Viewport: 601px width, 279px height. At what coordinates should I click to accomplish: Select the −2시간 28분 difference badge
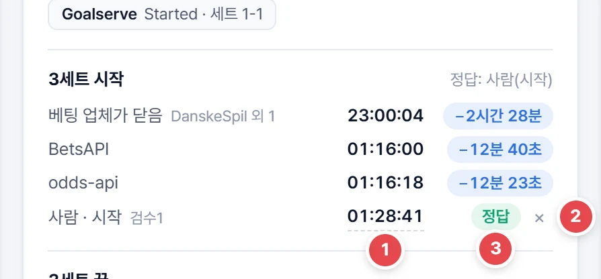[x=498, y=116]
